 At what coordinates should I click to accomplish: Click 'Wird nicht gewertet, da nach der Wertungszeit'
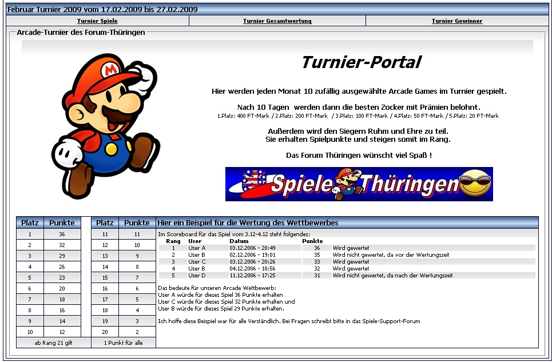pos(392,276)
